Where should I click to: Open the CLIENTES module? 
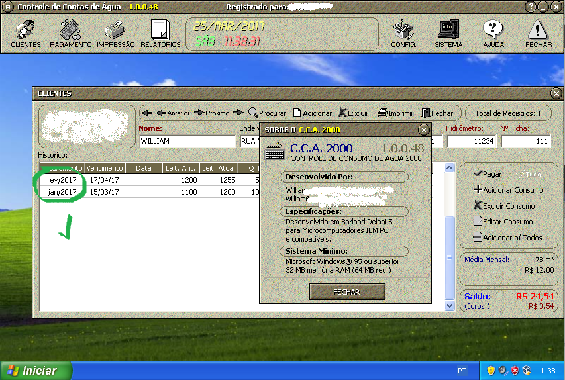pyautogui.click(x=26, y=34)
